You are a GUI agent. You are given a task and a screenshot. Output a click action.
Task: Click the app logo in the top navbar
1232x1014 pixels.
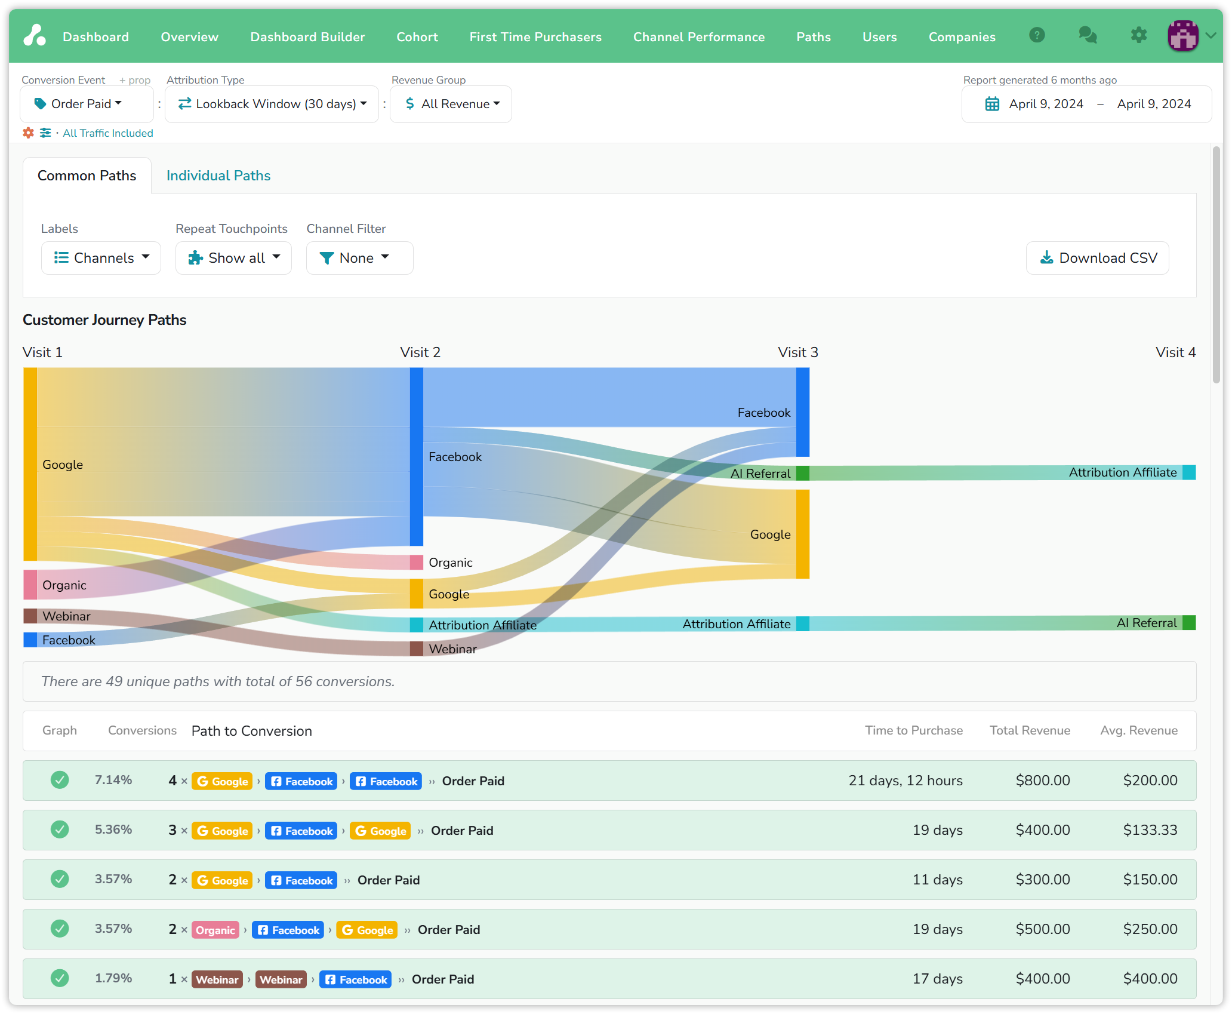pos(35,36)
